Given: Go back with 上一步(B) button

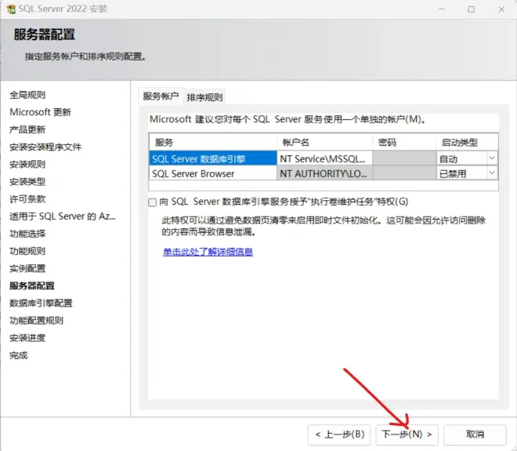Looking at the screenshot, I should pyautogui.click(x=339, y=435).
